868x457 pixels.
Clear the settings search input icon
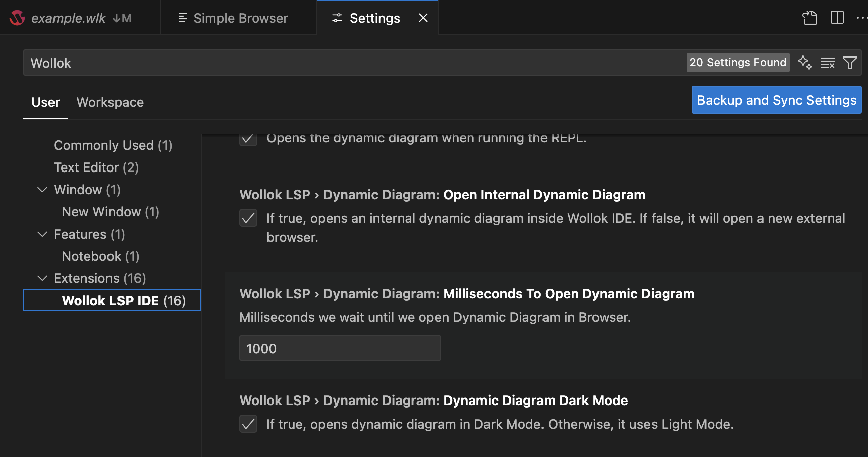point(827,63)
